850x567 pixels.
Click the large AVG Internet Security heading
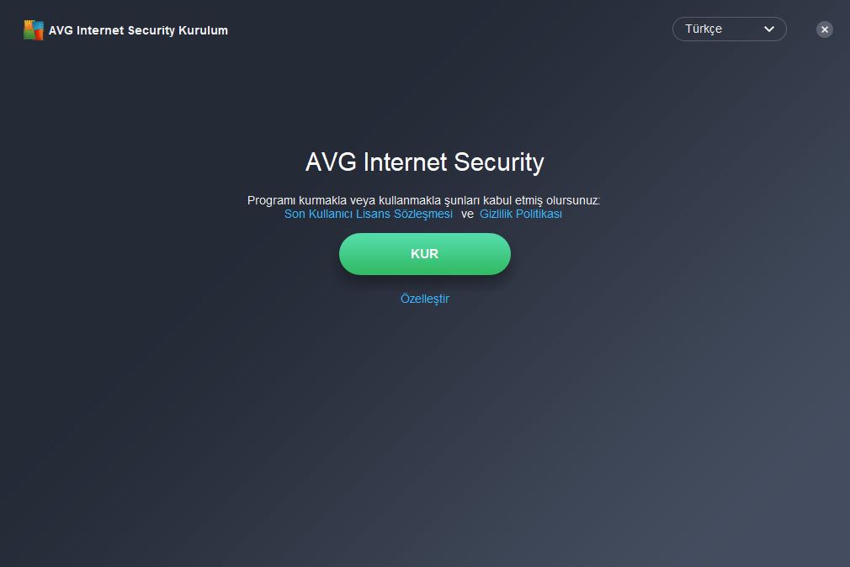(424, 162)
